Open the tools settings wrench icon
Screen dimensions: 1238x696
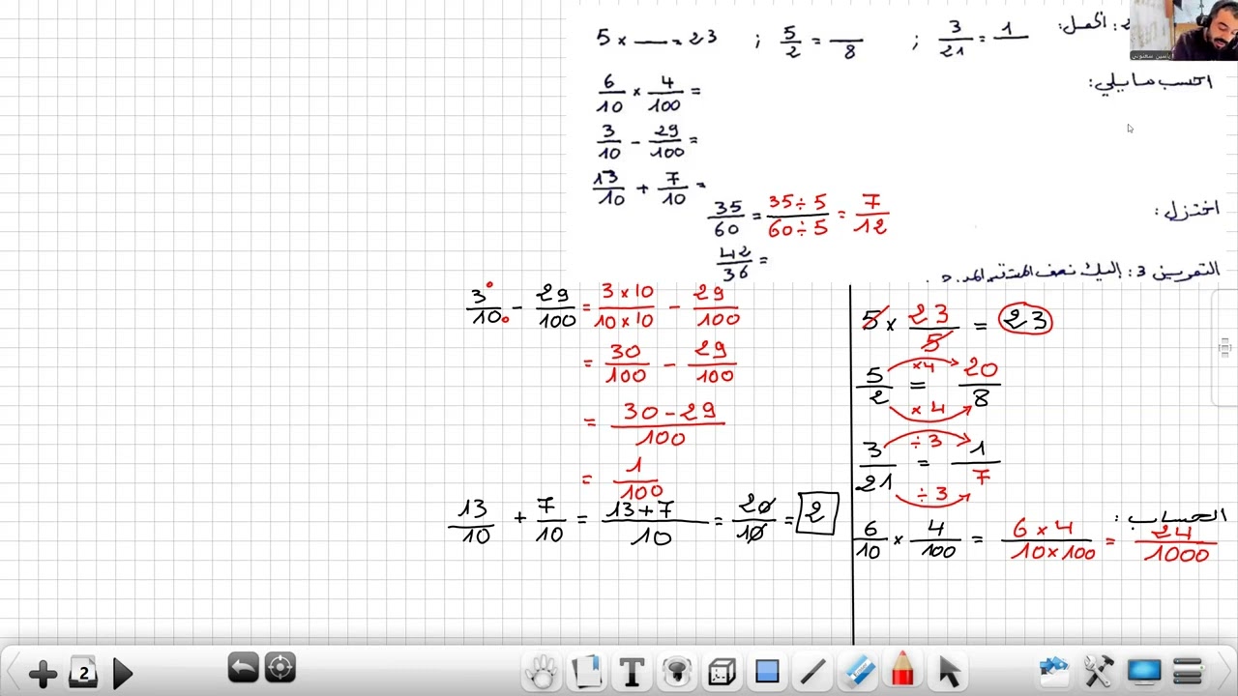1098,670
